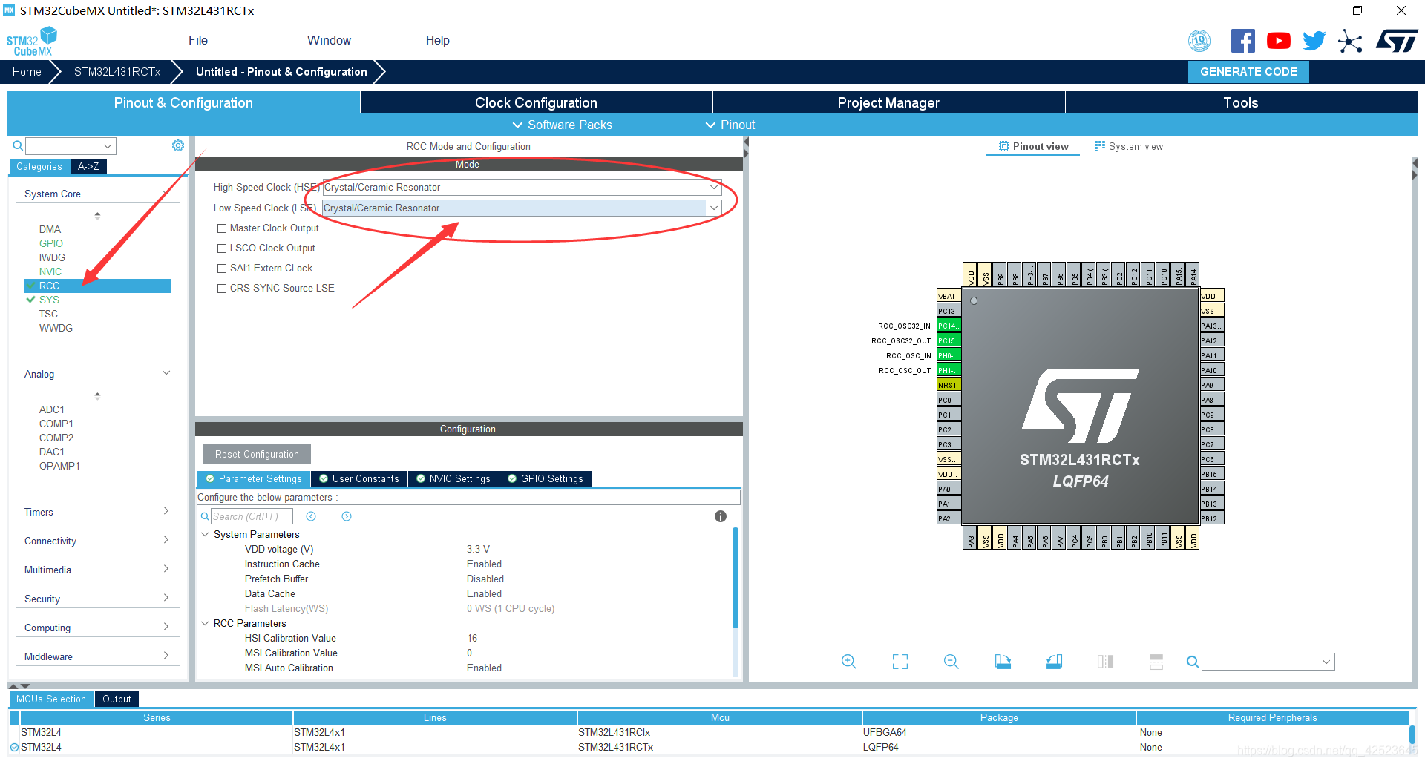Switch to the Clock Configuration tab
This screenshot has height=764, width=1425.
coord(535,102)
